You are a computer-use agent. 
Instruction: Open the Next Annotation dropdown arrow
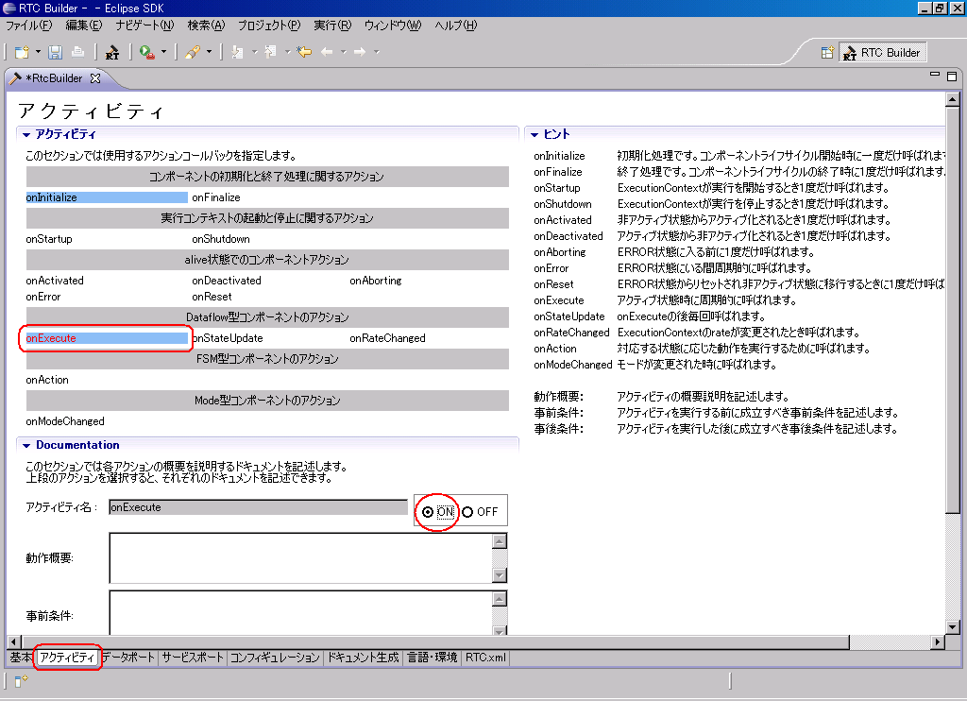(254, 53)
